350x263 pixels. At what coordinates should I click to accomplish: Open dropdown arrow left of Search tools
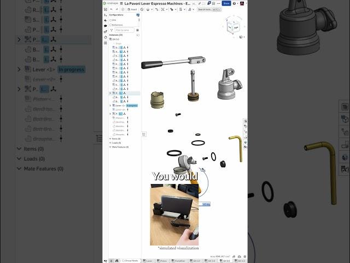(x=193, y=9)
